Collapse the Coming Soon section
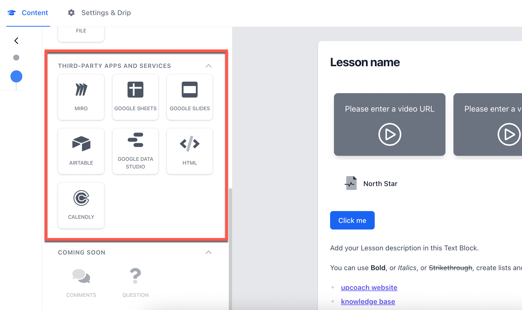The image size is (522, 310). (x=208, y=252)
